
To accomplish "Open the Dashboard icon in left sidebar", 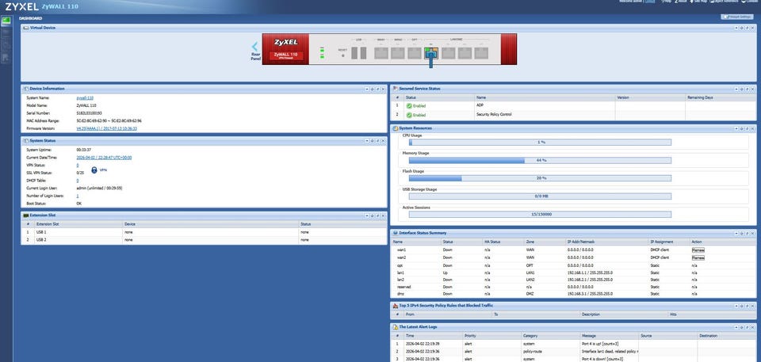I will (6, 21).
